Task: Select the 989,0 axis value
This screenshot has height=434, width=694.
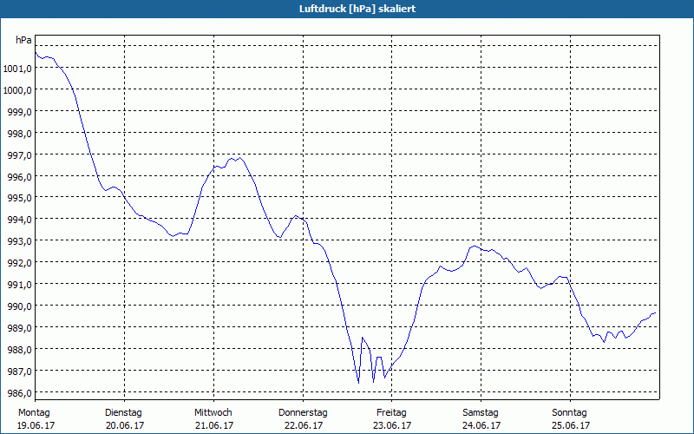Action: point(19,328)
